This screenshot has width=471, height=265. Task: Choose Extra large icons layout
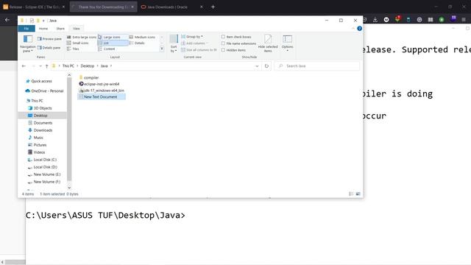(82, 37)
